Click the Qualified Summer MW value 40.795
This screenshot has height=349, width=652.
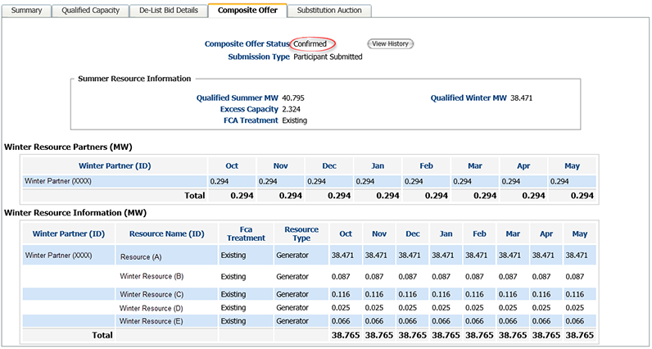(293, 98)
